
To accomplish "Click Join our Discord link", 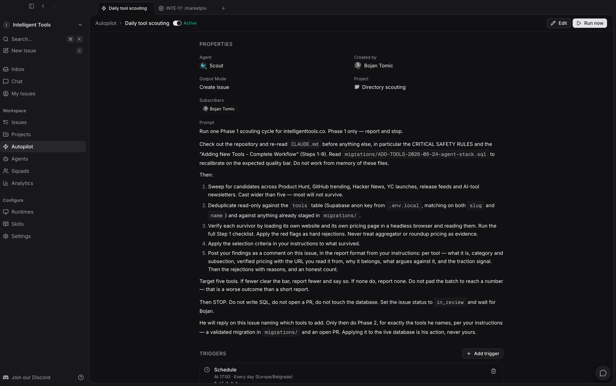I will tap(27, 378).
